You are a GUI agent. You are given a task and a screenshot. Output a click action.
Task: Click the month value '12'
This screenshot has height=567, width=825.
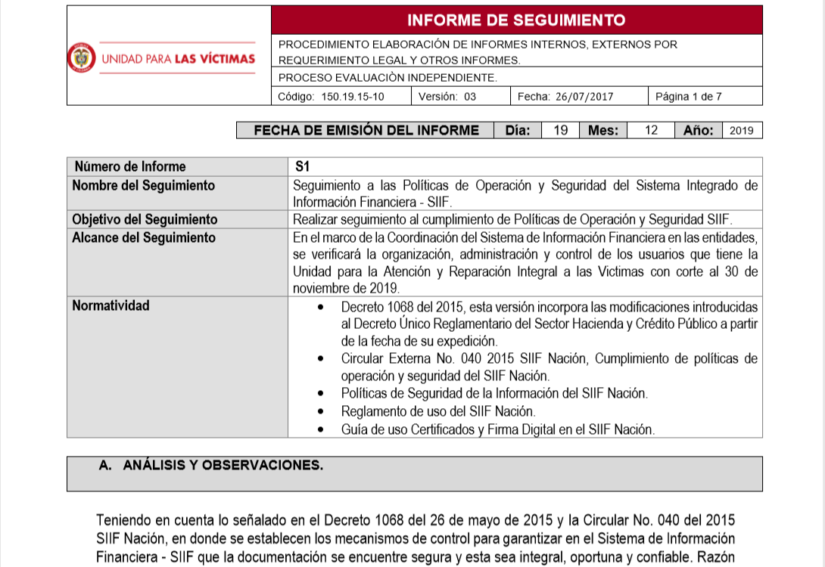(x=651, y=130)
